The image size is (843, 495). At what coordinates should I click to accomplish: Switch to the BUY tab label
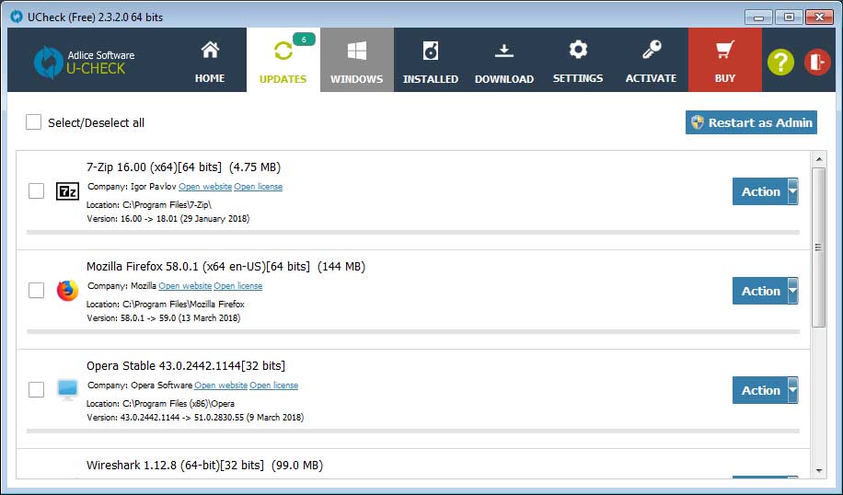tap(724, 78)
